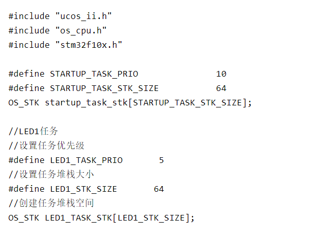Click the LED1_STK_SIZE macro in the define line
The image size is (323, 237).
(x=83, y=189)
